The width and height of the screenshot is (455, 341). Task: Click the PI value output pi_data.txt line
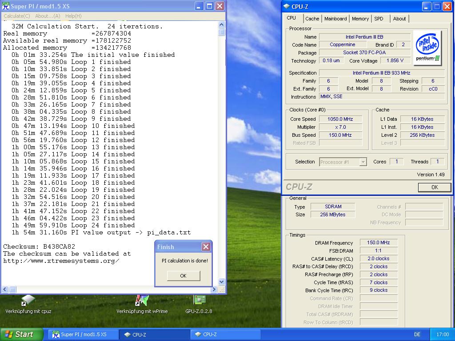pos(101,233)
